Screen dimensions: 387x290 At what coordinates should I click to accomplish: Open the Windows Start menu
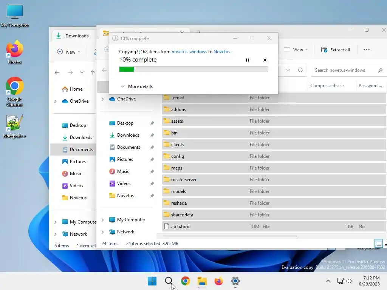152,281
